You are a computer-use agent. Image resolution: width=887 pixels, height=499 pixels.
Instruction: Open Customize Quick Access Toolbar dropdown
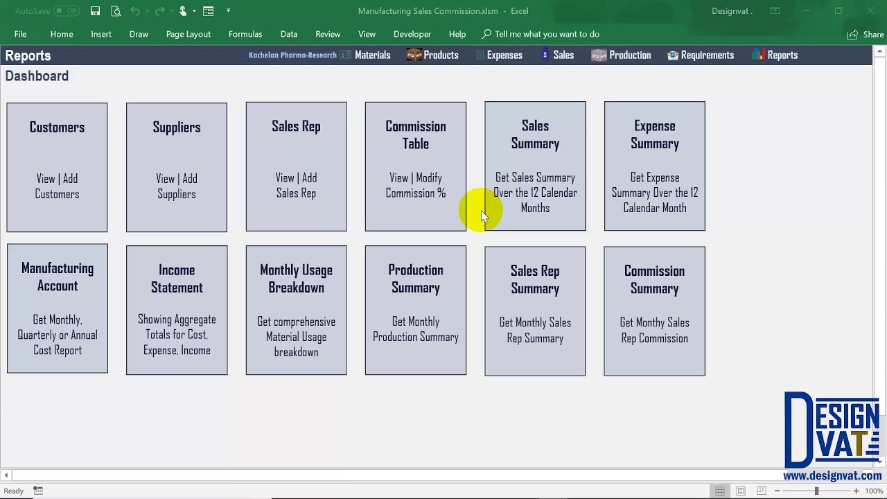pos(228,11)
